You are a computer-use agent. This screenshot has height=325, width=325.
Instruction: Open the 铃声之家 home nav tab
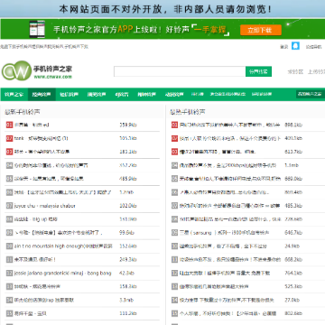[14, 94]
